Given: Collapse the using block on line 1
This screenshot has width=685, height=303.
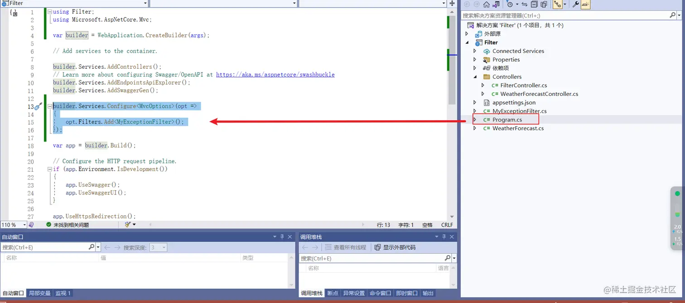Looking at the screenshot, I should 49,12.
